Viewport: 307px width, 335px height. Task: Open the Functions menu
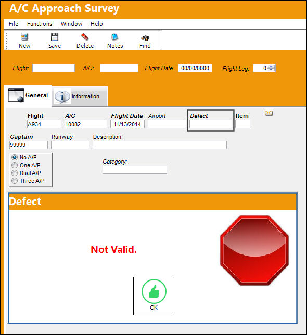coord(40,24)
